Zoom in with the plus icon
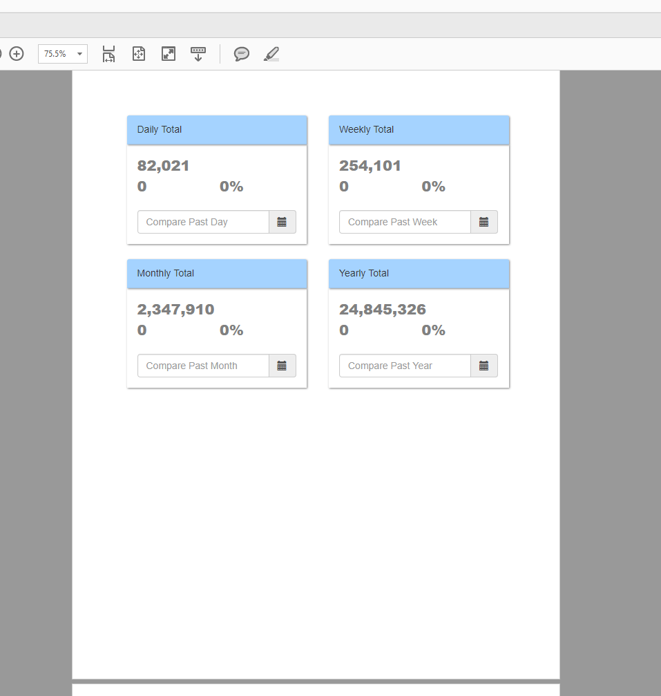Image resolution: width=661 pixels, height=696 pixels. coord(17,54)
